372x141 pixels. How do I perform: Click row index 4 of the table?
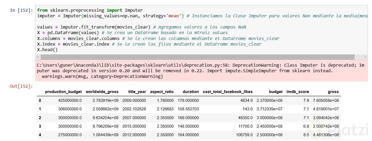tap(40, 135)
